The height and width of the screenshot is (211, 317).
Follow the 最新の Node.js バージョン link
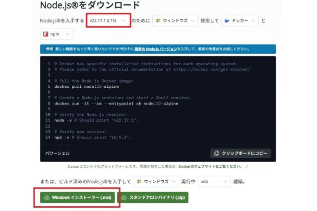point(156,49)
